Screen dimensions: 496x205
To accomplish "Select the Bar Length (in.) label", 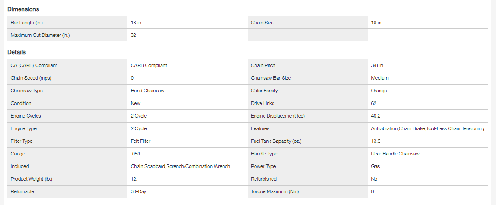I will [x=27, y=23].
